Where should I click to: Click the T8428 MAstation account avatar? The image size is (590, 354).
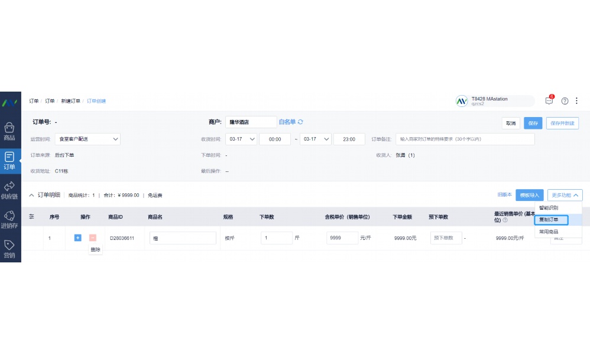(x=462, y=101)
